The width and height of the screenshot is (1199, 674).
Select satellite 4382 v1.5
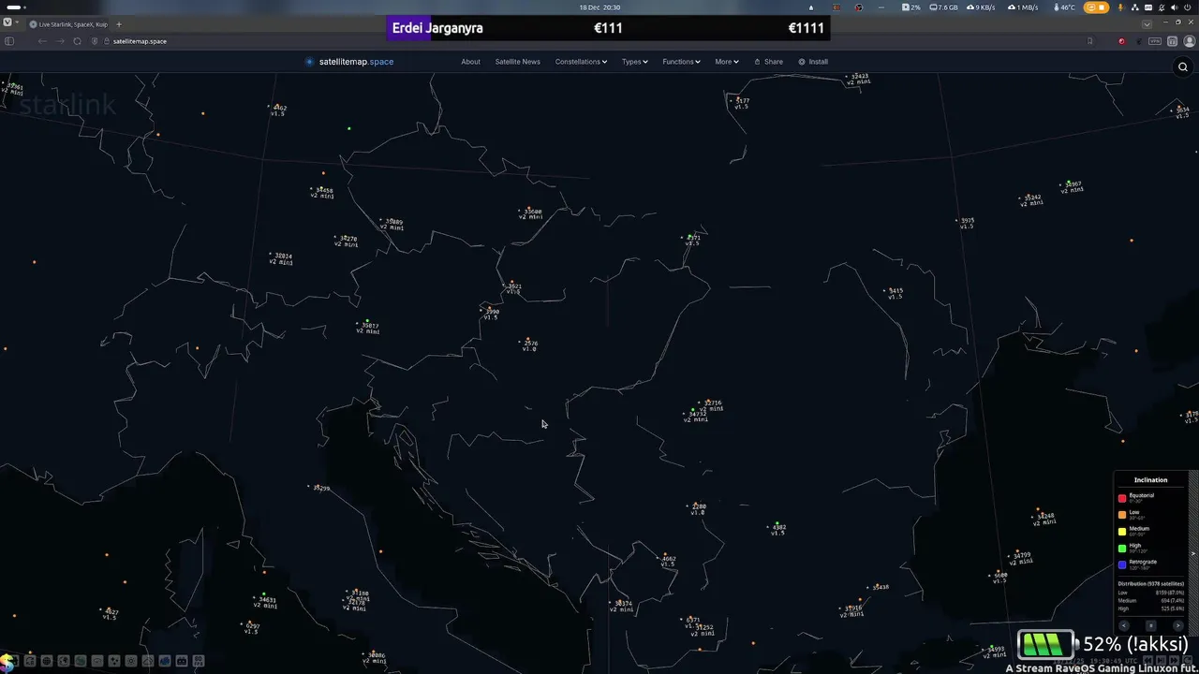click(778, 529)
